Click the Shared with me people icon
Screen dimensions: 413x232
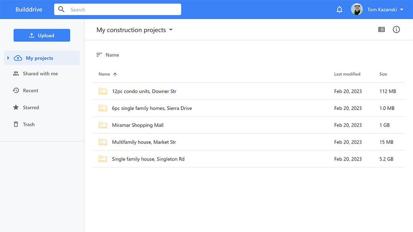[x=16, y=74]
